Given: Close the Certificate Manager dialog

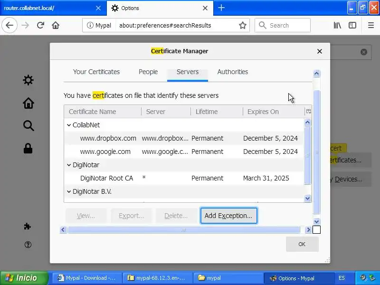Looking at the screenshot, I should tap(319, 51).
